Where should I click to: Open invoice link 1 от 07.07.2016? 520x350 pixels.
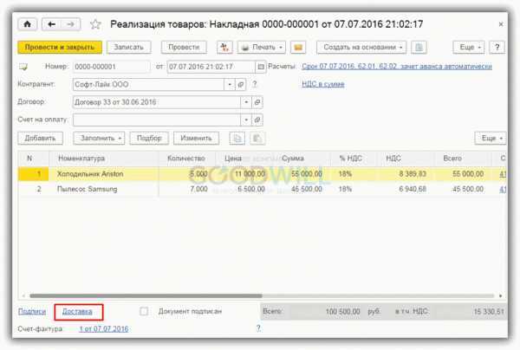pos(104,329)
